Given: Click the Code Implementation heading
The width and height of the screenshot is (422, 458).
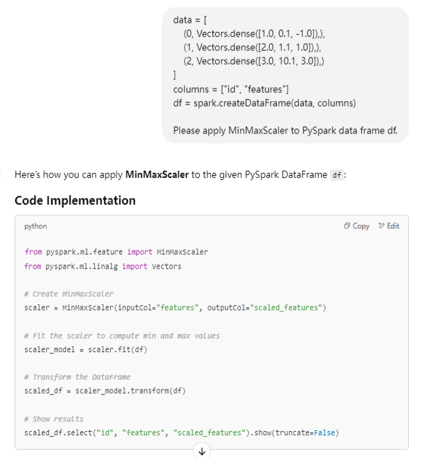Looking at the screenshot, I should pos(75,201).
